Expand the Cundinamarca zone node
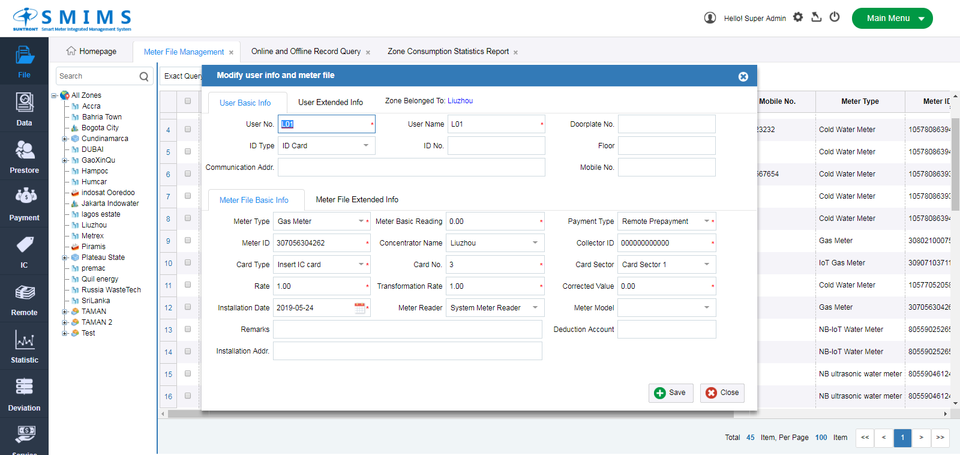Viewport: 960px width, 455px height. point(64,139)
